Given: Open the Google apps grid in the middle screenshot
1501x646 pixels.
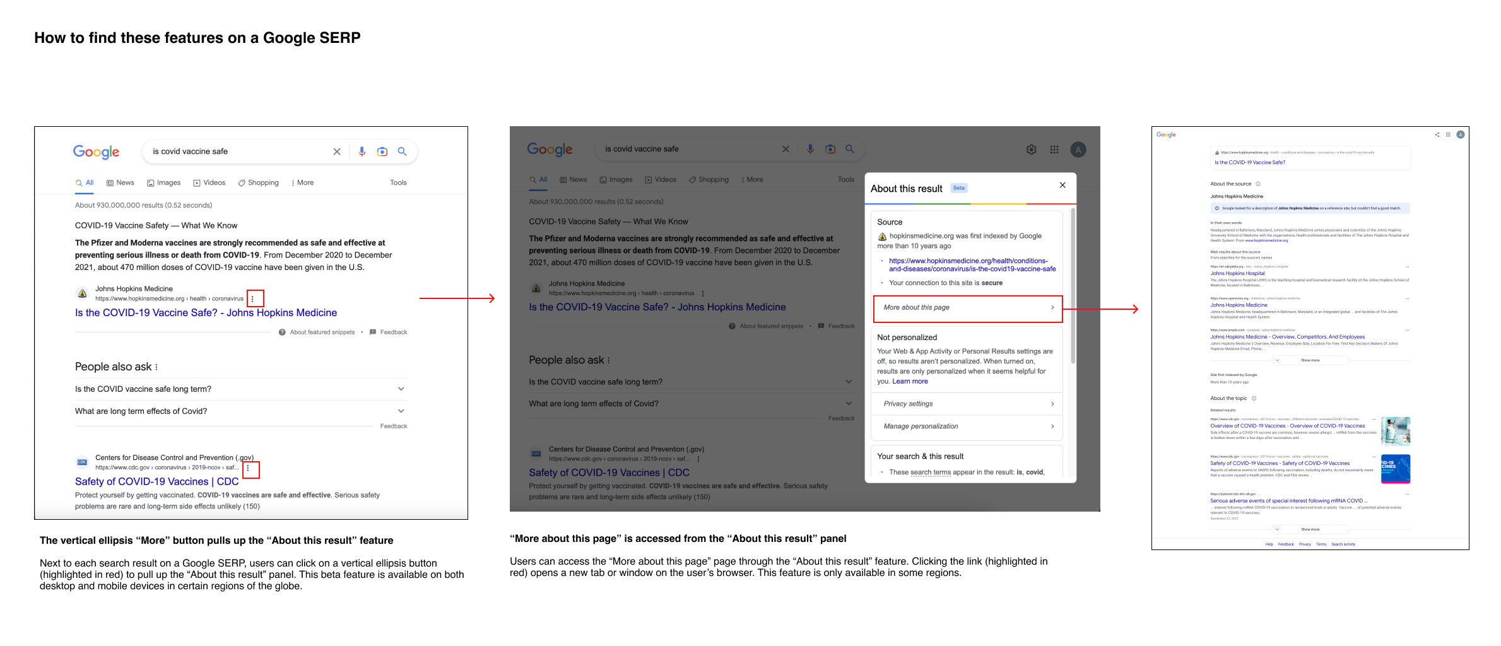Looking at the screenshot, I should coord(1054,150).
